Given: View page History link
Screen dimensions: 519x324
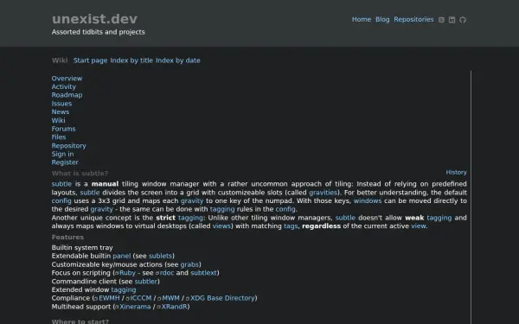Looking at the screenshot, I should [x=456, y=172].
